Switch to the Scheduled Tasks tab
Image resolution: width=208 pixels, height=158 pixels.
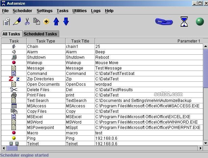click(41, 34)
